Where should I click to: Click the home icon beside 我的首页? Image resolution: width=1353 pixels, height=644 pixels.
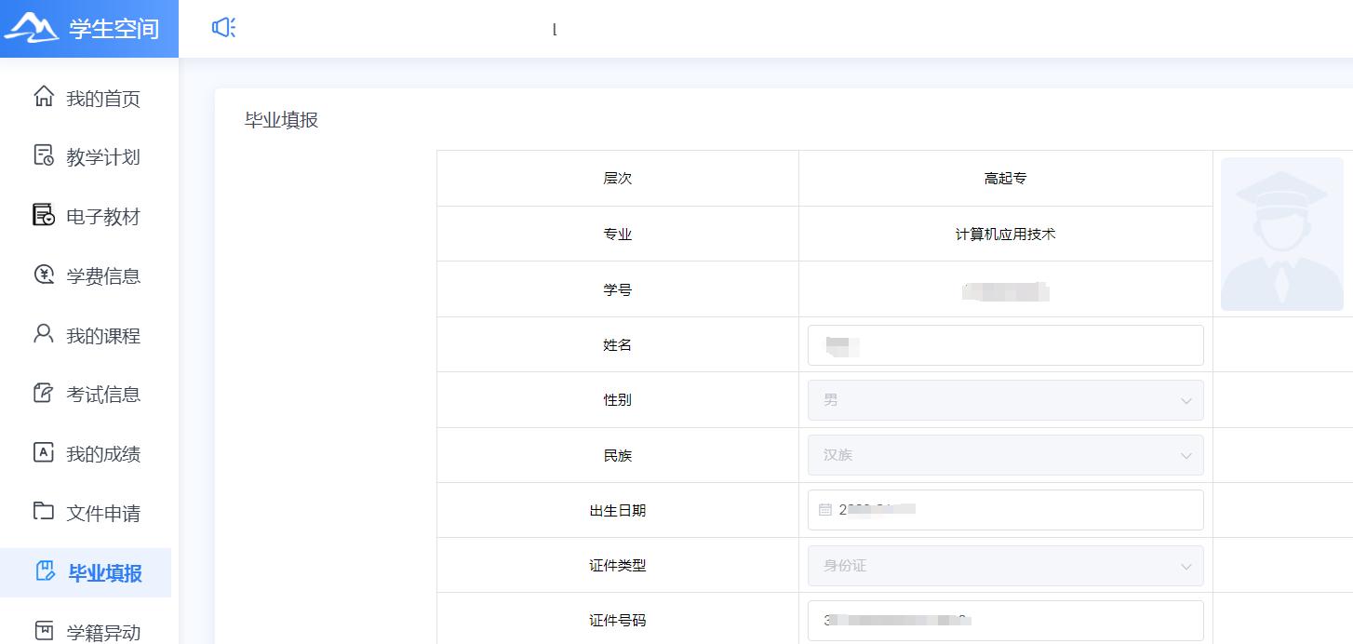coord(44,97)
